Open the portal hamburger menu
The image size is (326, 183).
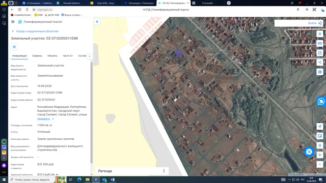pos(13,21)
